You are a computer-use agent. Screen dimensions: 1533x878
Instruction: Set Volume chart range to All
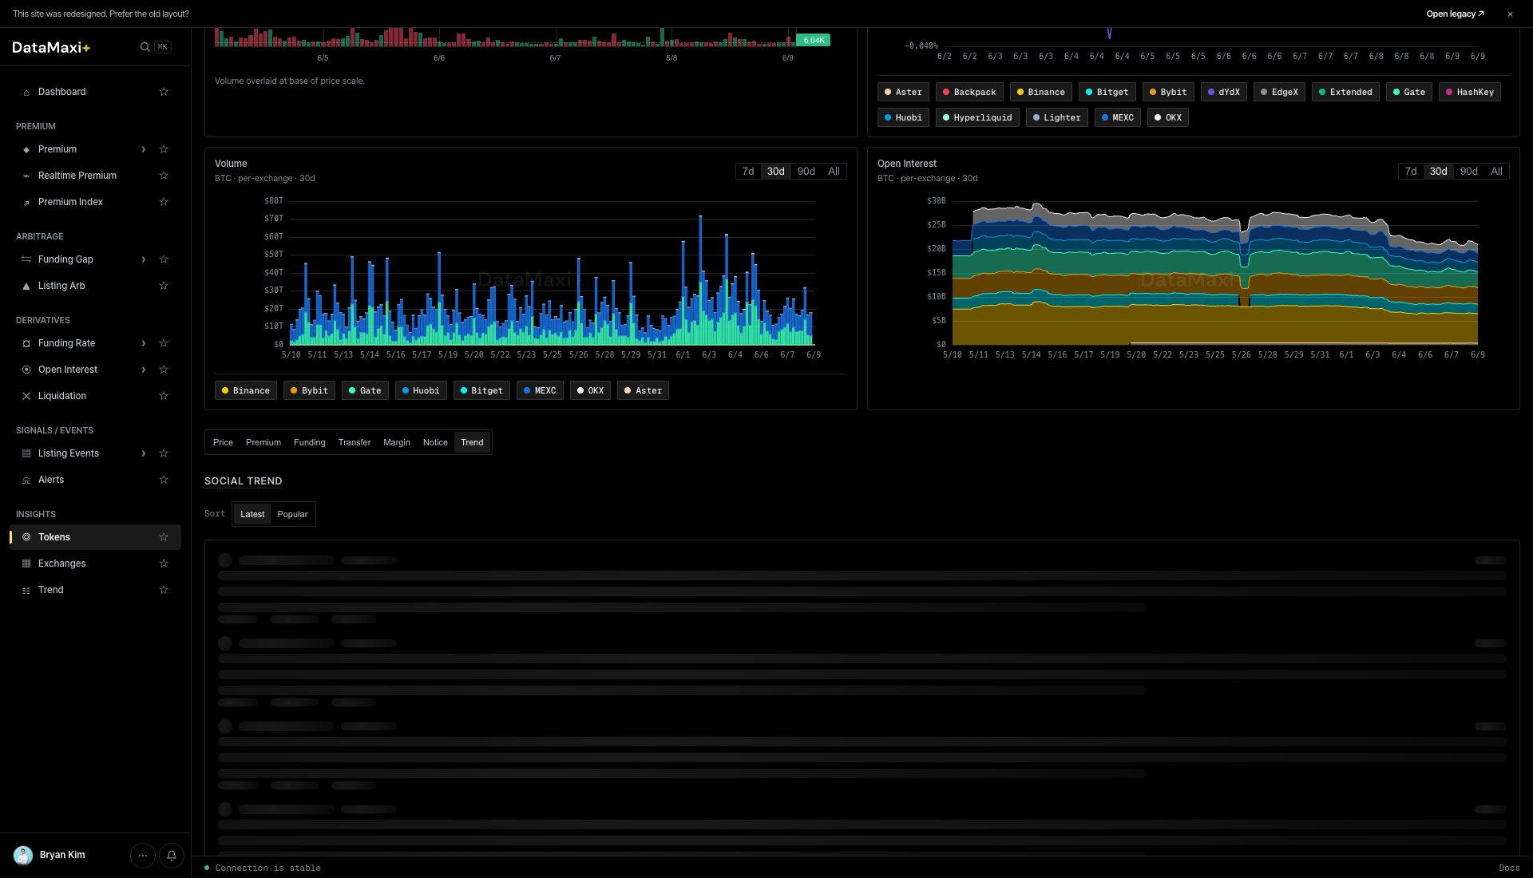834,172
